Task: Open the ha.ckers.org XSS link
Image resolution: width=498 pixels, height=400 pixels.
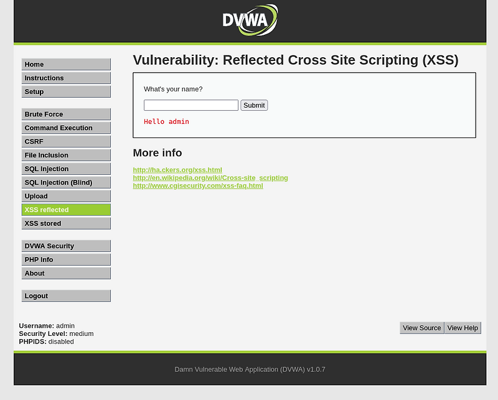Action: click(x=177, y=169)
